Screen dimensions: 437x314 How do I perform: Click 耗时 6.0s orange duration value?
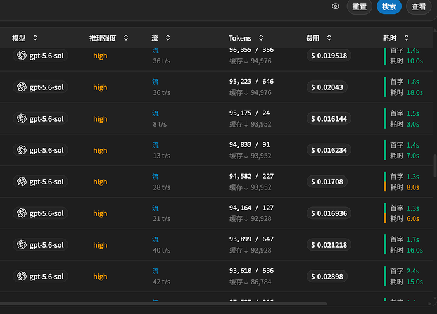413,218
